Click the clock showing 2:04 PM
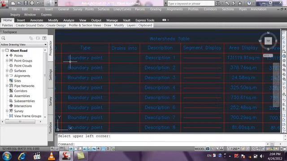 275,154
